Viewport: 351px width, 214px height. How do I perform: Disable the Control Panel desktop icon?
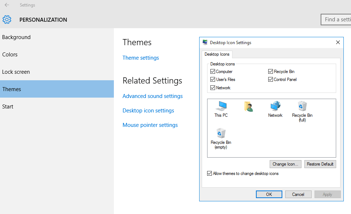point(270,79)
